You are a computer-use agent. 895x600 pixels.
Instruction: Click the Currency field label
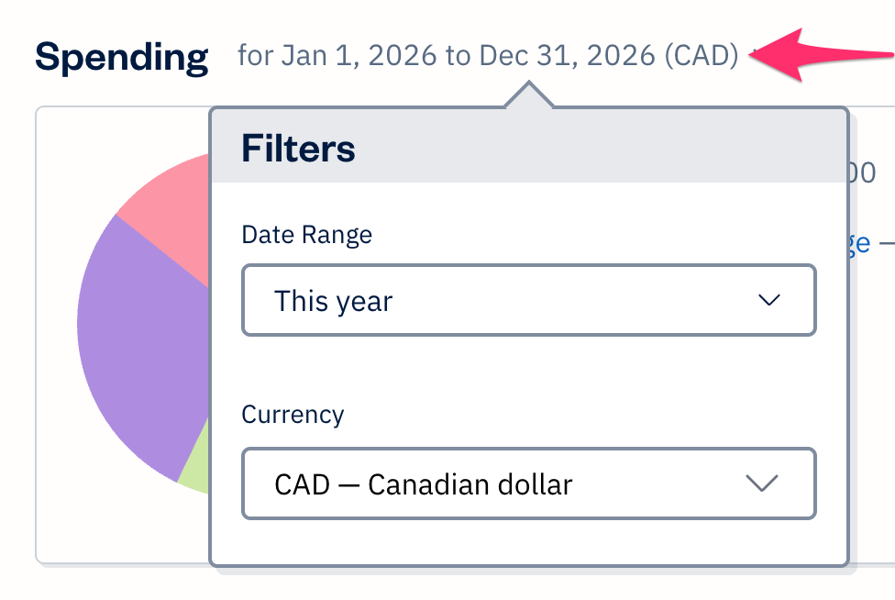293,415
